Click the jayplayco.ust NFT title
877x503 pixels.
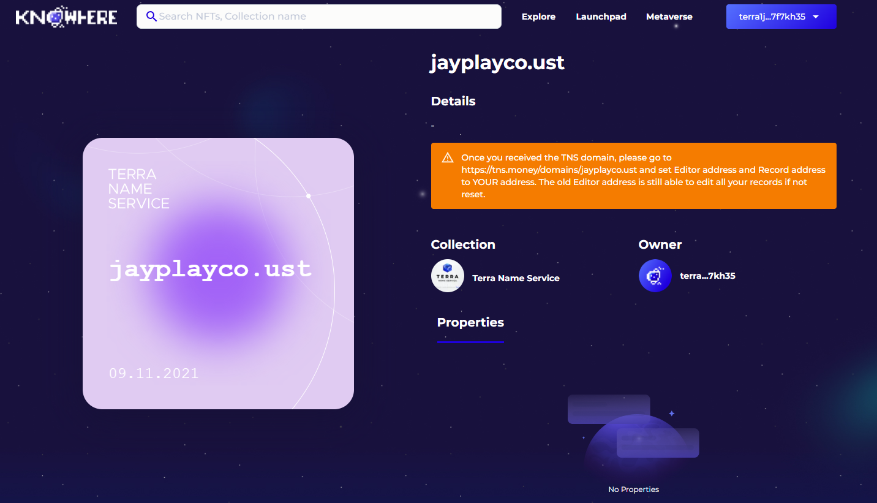[497, 62]
